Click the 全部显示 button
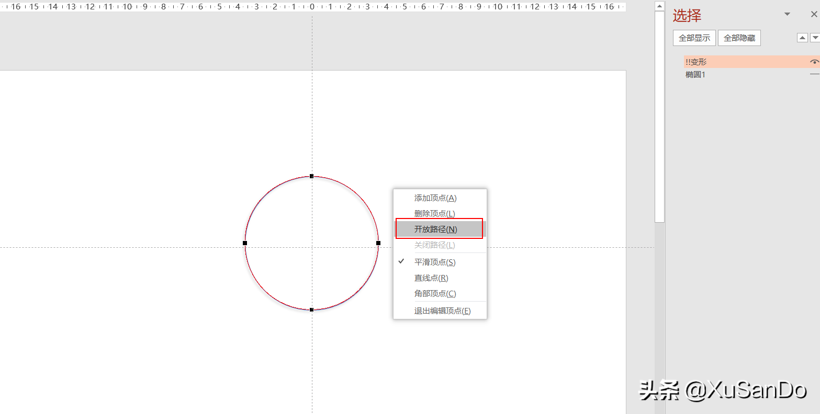The width and height of the screenshot is (820, 414). [694, 38]
